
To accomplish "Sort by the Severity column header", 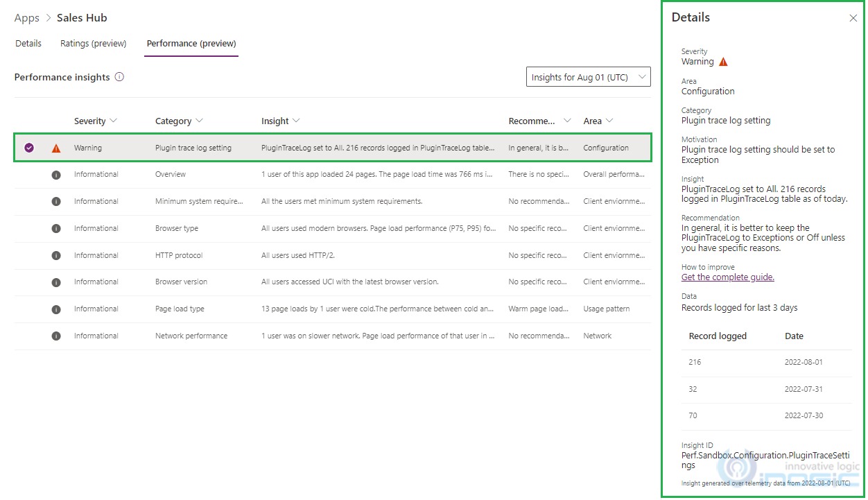I will point(96,121).
